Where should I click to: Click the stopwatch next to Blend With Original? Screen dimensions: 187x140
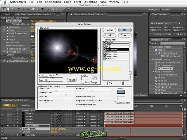8,61
